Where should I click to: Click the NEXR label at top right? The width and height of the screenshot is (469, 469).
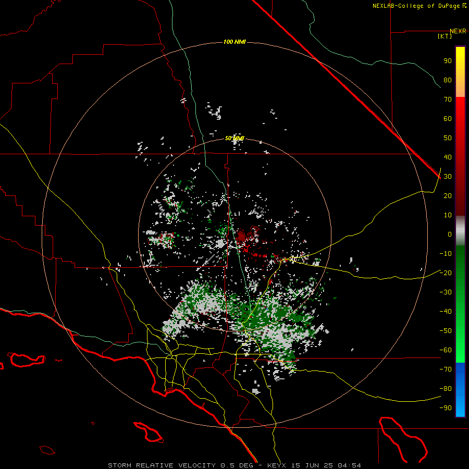tap(458, 31)
